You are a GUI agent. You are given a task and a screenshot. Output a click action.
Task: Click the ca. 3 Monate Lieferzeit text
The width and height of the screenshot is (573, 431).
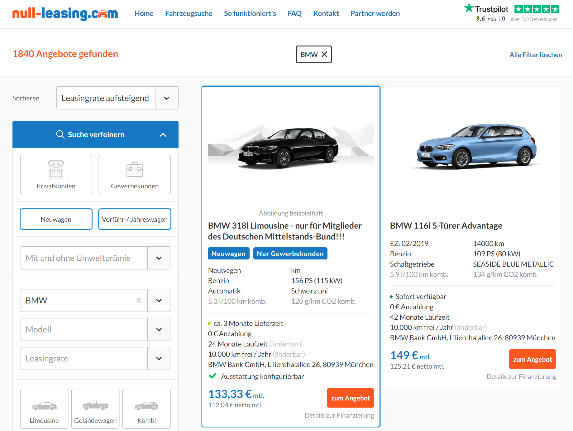click(248, 323)
